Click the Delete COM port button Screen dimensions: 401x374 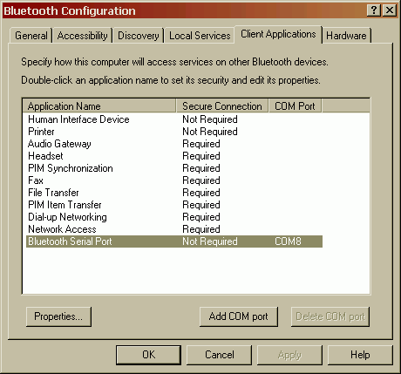point(330,316)
